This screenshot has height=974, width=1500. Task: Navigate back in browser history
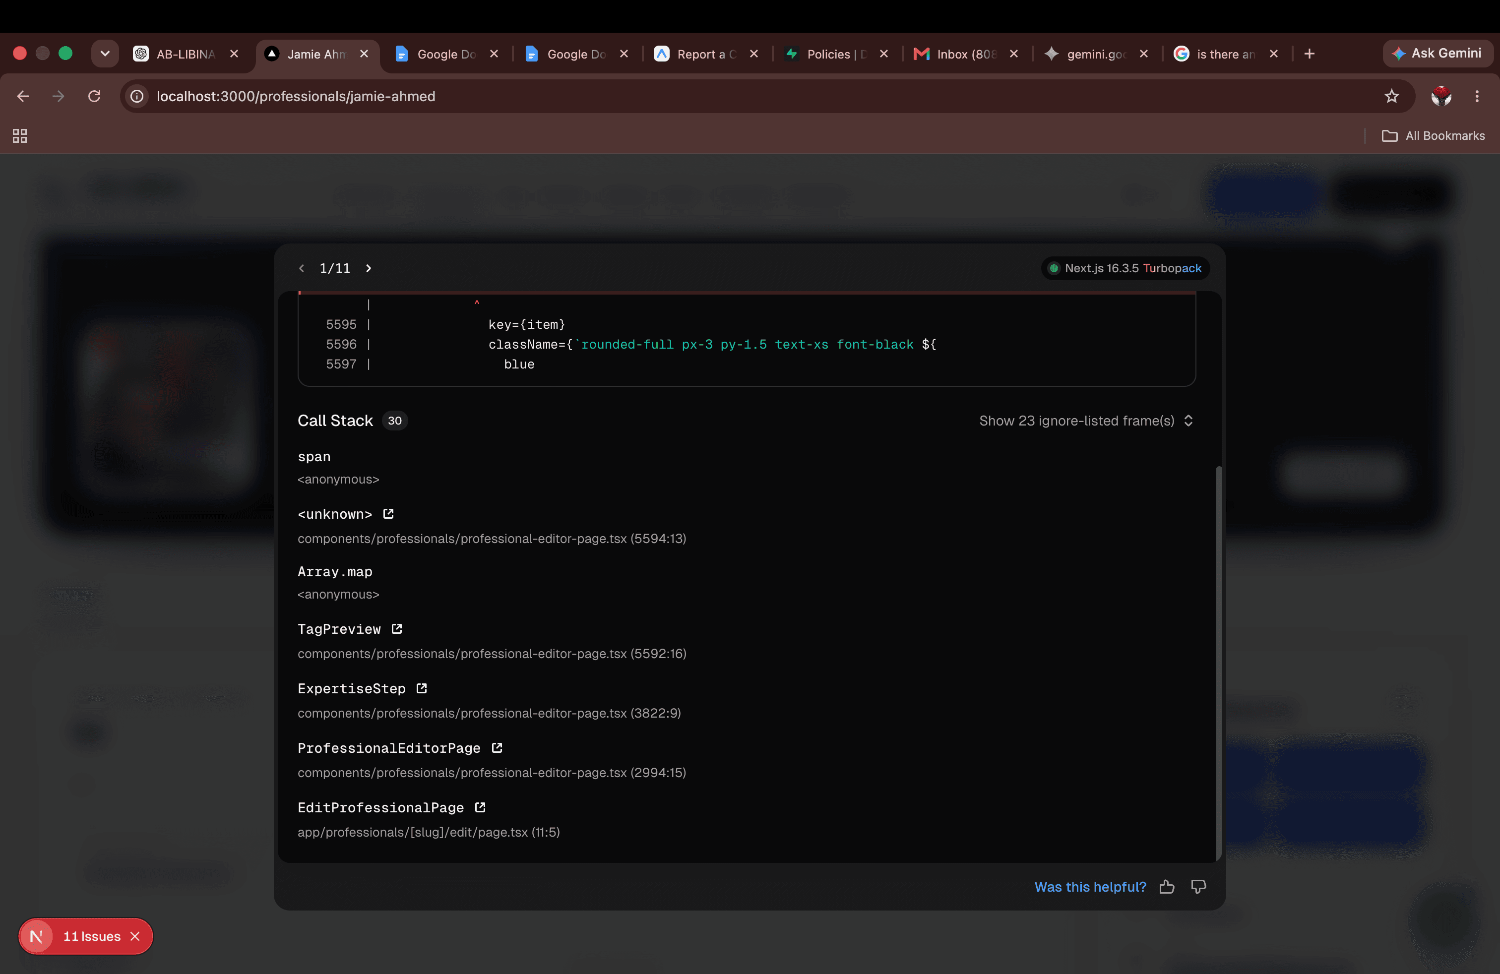click(x=23, y=96)
